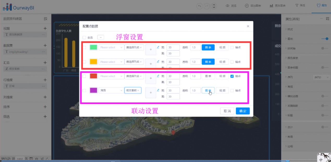
Task: Click the 透明 input field in the red row
Action: (x=195, y=76)
